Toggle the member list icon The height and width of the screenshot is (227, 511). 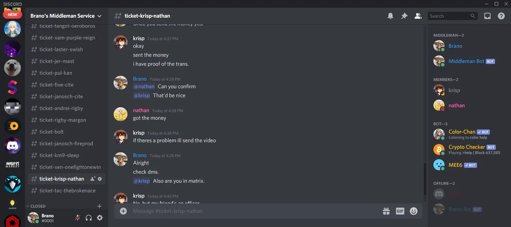tap(418, 16)
